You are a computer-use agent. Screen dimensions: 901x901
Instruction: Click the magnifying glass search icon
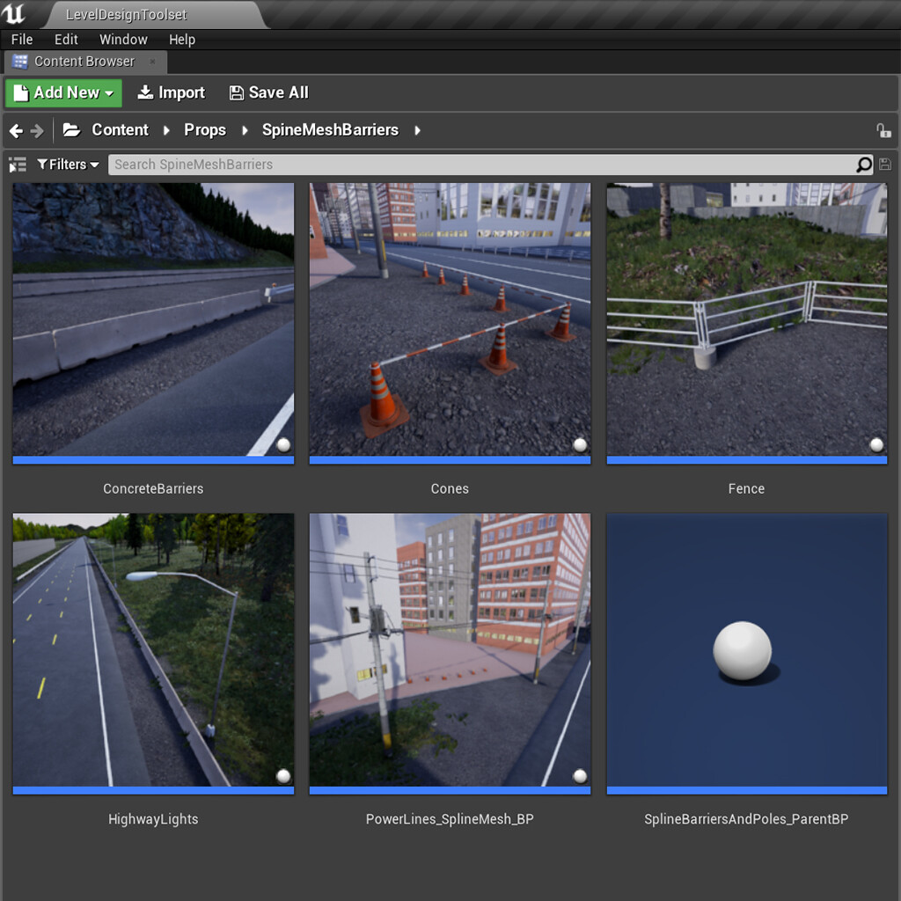point(863,165)
